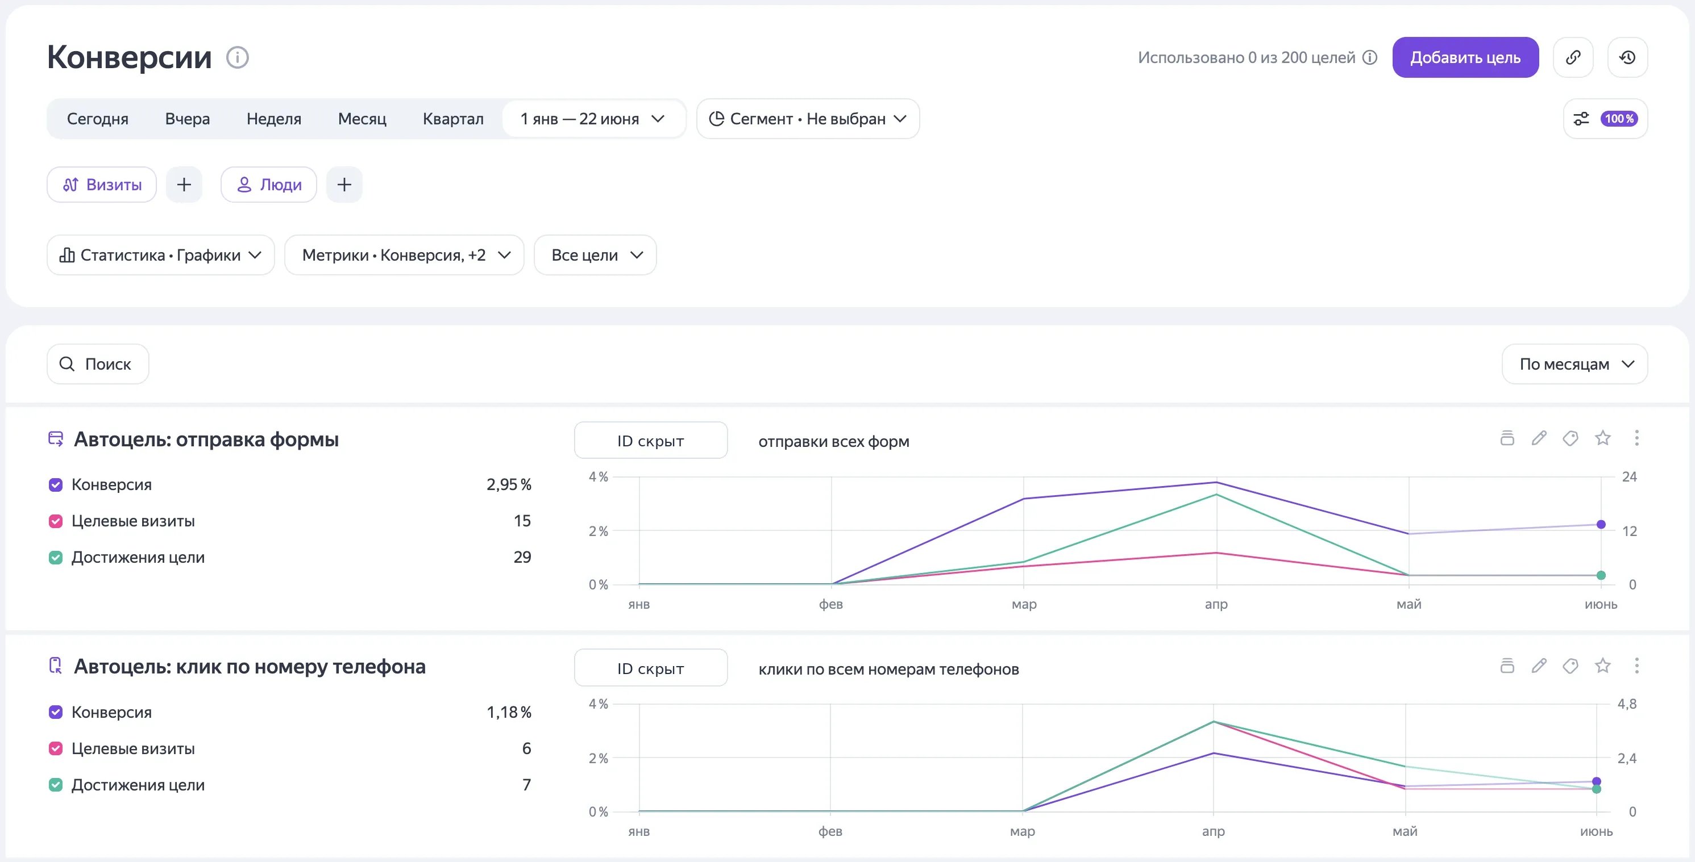The width and height of the screenshot is (1695, 862).
Task: Open the accuracy settings 100% button
Action: pyautogui.click(x=1605, y=119)
